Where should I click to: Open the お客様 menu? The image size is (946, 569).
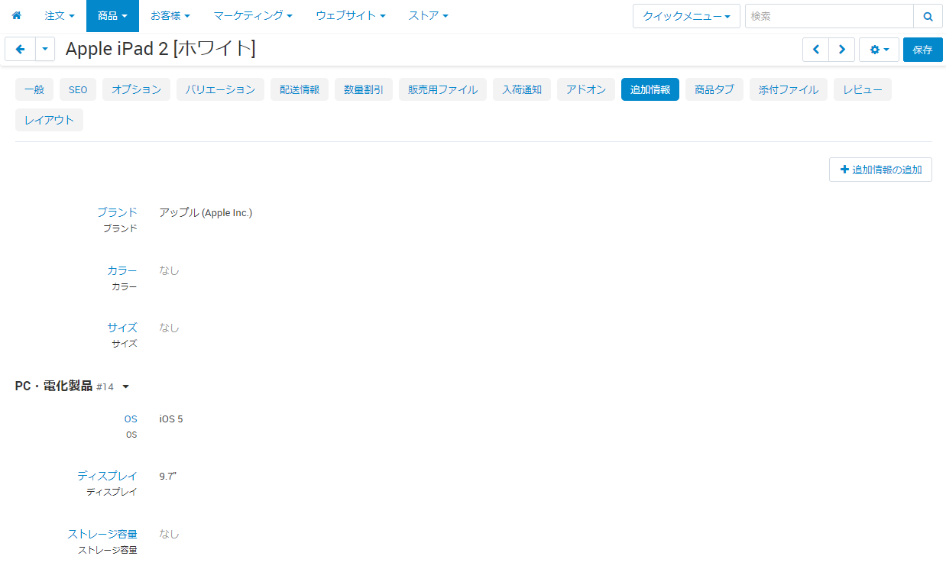(170, 16)
